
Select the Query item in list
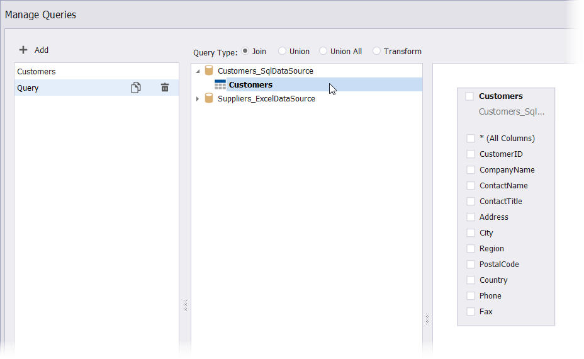(28, 88)
